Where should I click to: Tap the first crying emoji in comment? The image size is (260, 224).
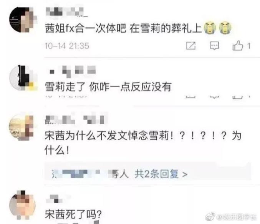210,28
